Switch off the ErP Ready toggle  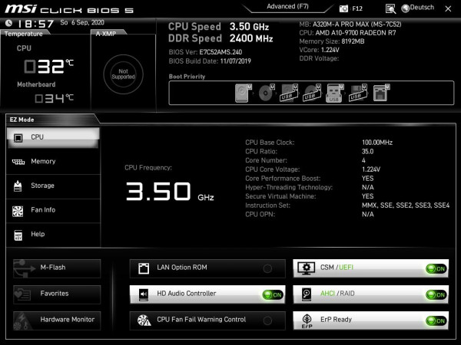pos(436,320)
